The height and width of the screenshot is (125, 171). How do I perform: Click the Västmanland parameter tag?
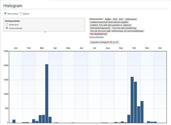[131, 19]
